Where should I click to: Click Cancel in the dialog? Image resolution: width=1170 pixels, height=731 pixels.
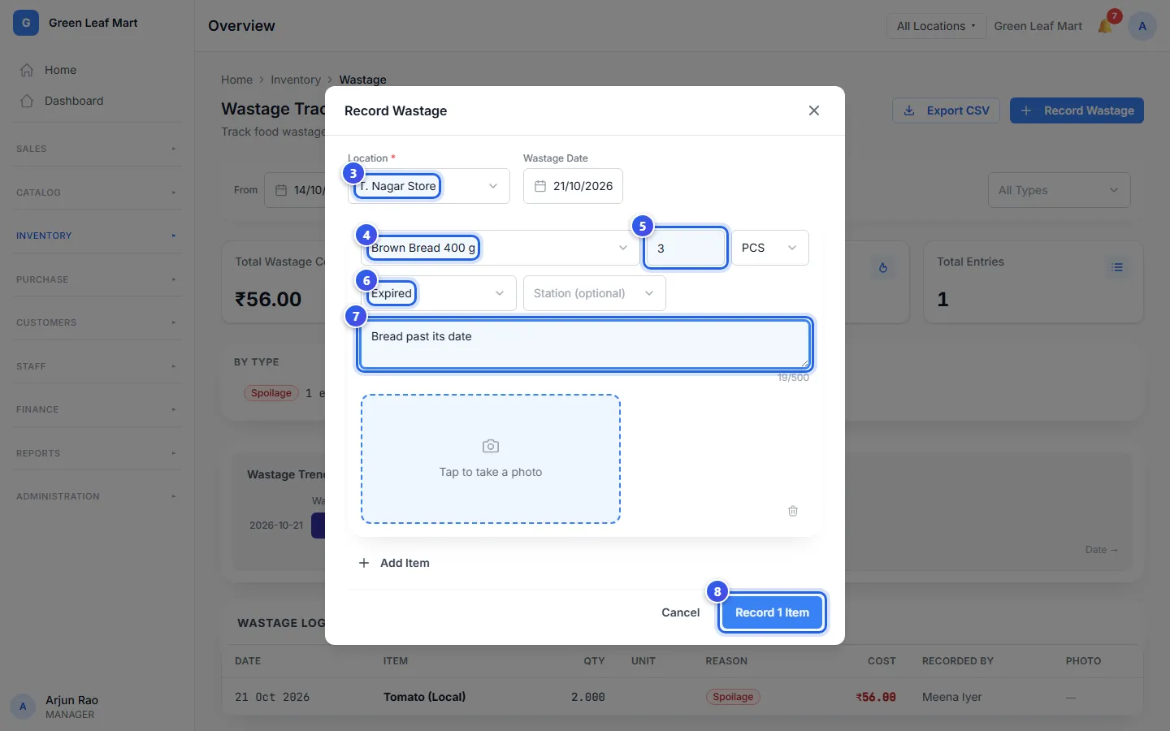click(x=681, y=612)
